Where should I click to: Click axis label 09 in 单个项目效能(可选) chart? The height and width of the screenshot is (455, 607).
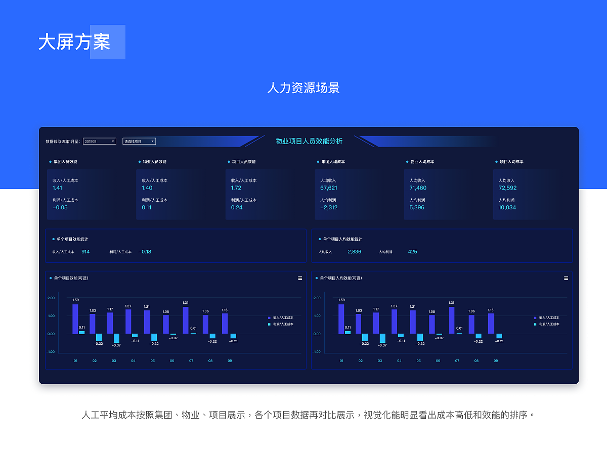(x=230, y=361)
